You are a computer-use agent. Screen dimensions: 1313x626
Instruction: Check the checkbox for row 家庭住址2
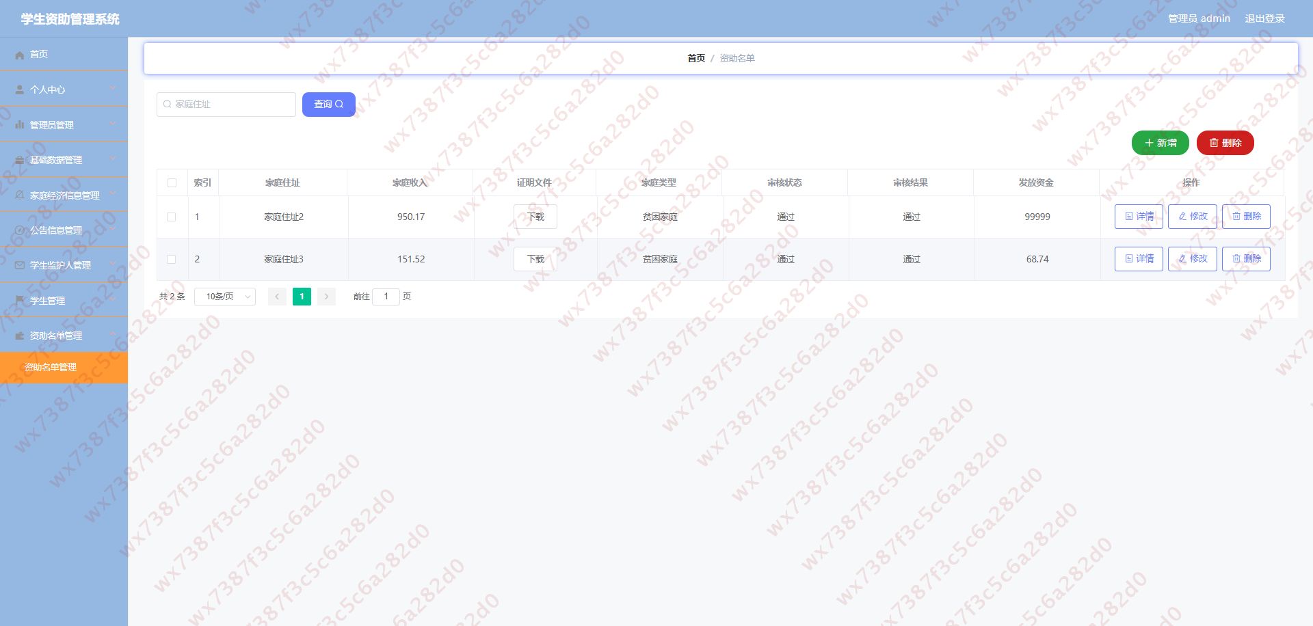pyautogui.click(x=172, y=217)
